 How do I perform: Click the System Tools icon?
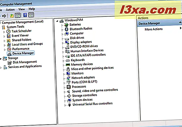4,27
